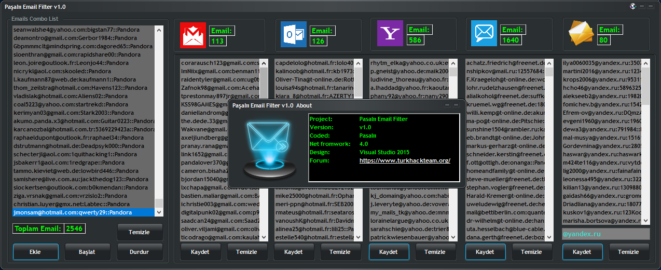Select corarausch123@gmail.com in Gmail list

[219, 62]
